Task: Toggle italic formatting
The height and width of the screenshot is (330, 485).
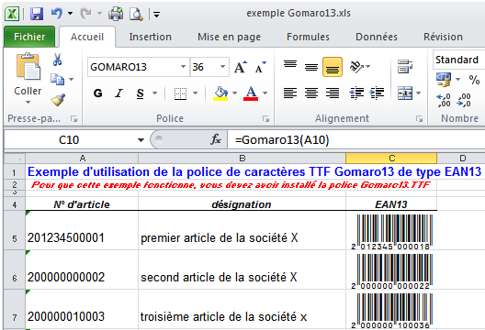Action: click(118, 93)
